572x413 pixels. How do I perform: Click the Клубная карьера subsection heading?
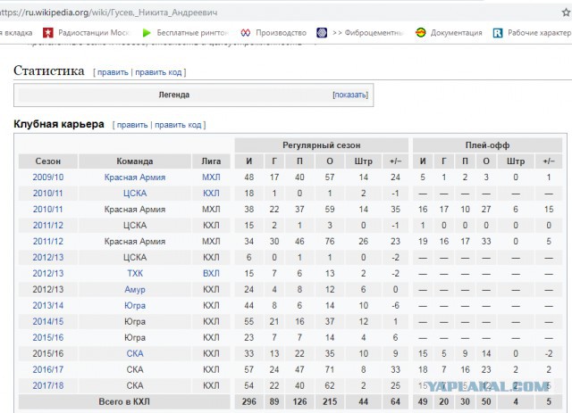59,124
